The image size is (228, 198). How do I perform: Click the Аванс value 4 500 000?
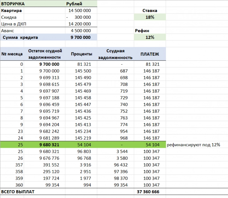[x=81, y=31]
